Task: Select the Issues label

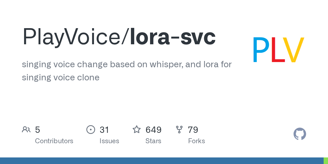Action: (109, 141)
